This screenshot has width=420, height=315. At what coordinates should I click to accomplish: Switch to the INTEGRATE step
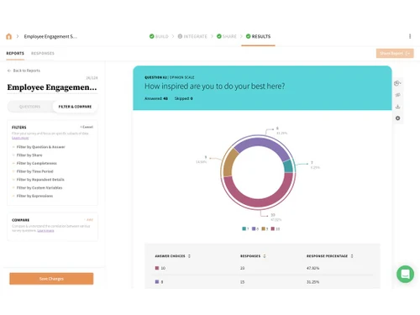click(196, 36)
